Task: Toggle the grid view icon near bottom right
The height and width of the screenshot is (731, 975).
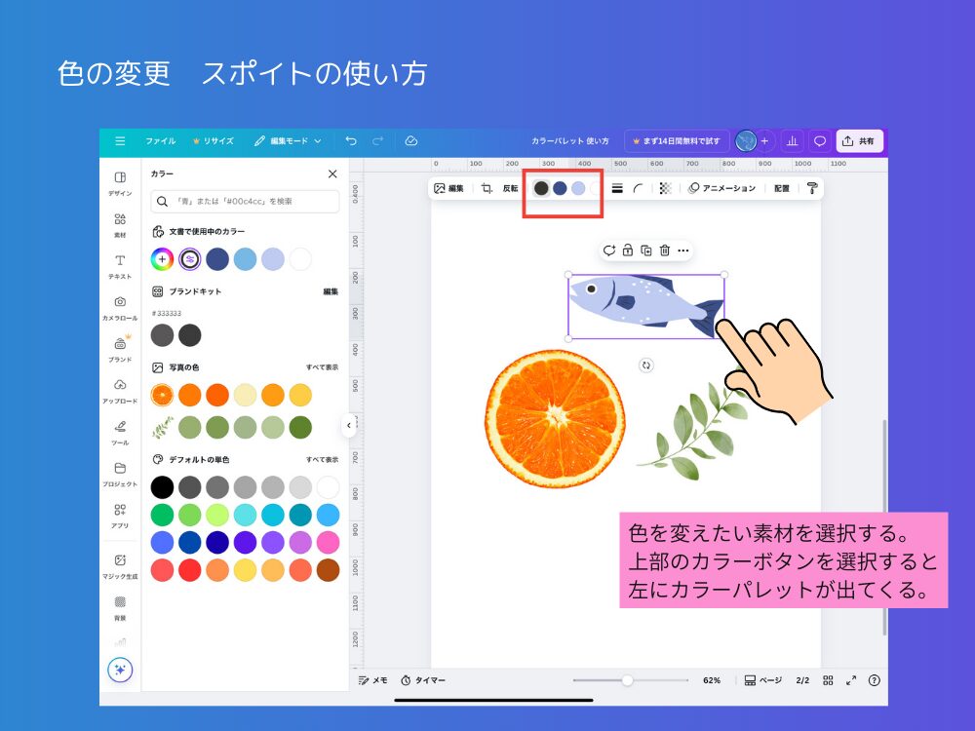Action: click(829, 679)
